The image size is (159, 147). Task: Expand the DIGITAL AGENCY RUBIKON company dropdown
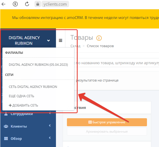(48, 40)
